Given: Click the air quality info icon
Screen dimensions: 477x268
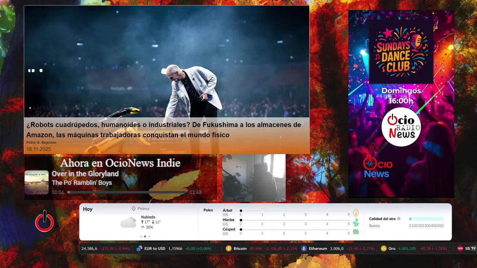Looking at the screenshot, I should point(399,219).
